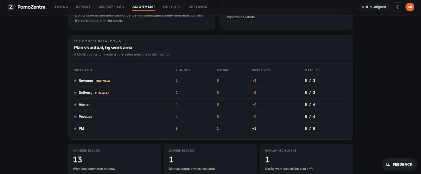Image resolution: width=421 pixels, height=174 pixels.
Task: Switch to the Weekly Plan tab
Action: coord(112,7)
